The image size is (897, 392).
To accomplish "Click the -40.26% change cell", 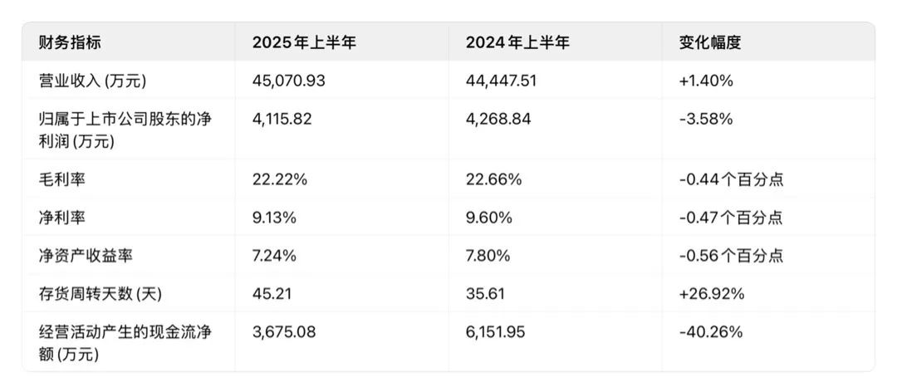I will (710, 332).
